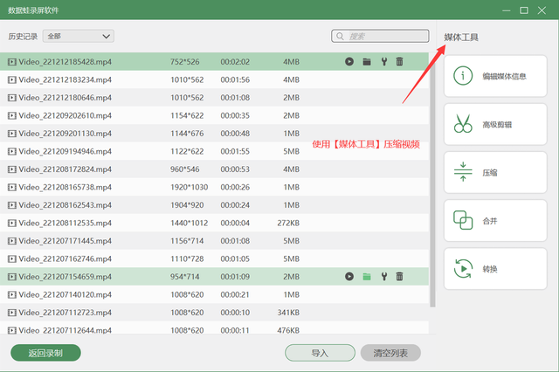Focus the 搜索 search field
Viewport: 559px width, 372px height.
380,36
